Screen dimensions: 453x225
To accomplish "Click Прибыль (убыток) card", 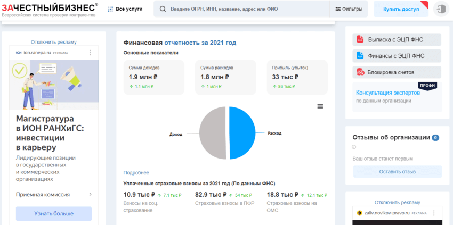I will (x=297, y=77).
